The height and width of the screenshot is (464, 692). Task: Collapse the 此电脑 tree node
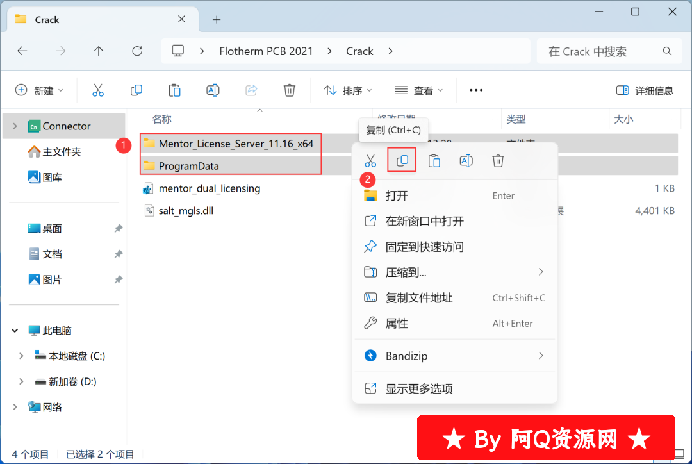(15, 331)
